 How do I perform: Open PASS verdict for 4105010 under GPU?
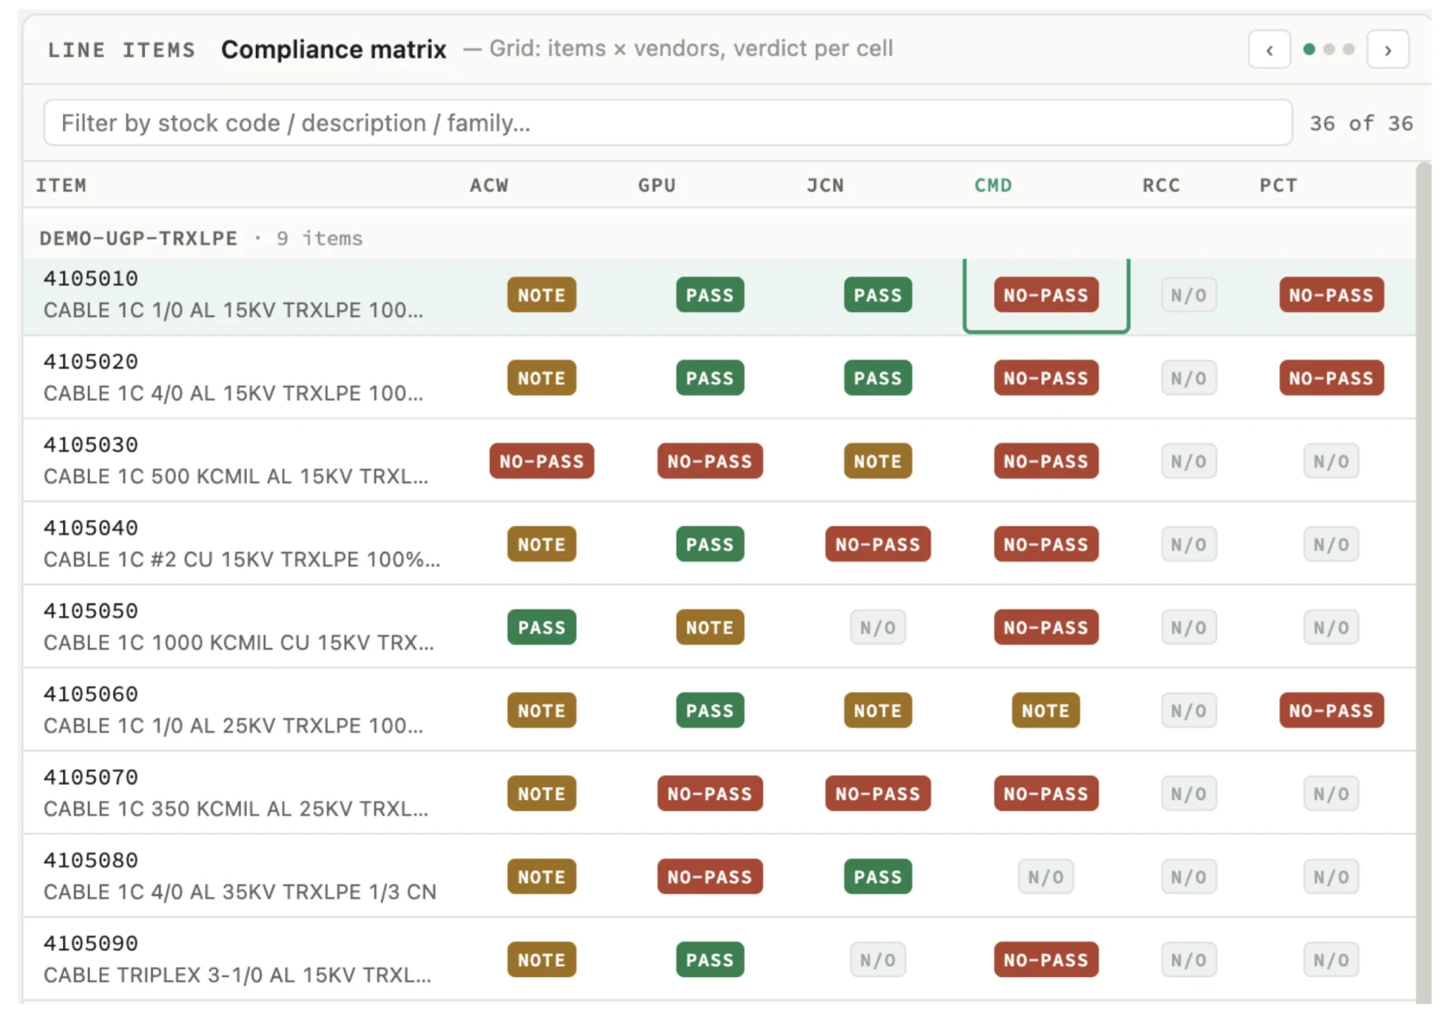(x=710, y=295)
